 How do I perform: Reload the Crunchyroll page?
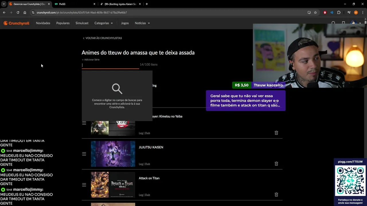click(x=18, y=13)
